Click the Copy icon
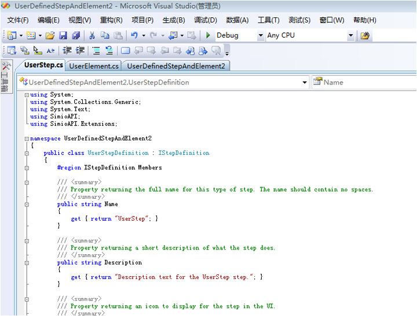The image size is (417, 316). [x=105, y=35]
